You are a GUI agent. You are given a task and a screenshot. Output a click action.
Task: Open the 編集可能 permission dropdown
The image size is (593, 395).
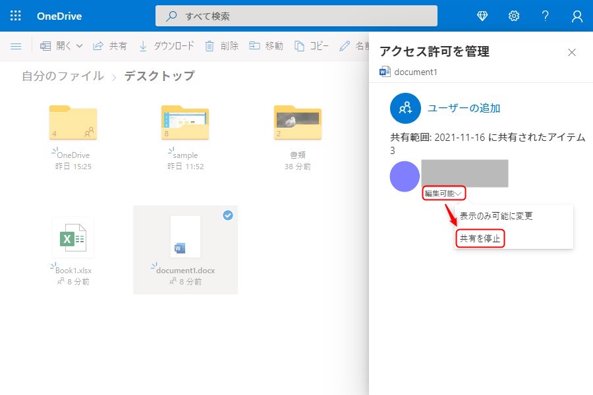[x=443, y=194]
